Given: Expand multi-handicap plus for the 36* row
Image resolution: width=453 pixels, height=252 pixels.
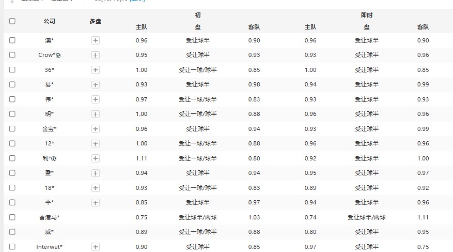Looking at the screenshot, I should coord(96,70).
